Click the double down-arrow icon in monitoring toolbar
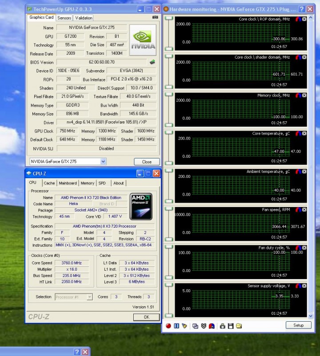The width and height of the screenshot is (320, 356). click(x=204, y=326)
